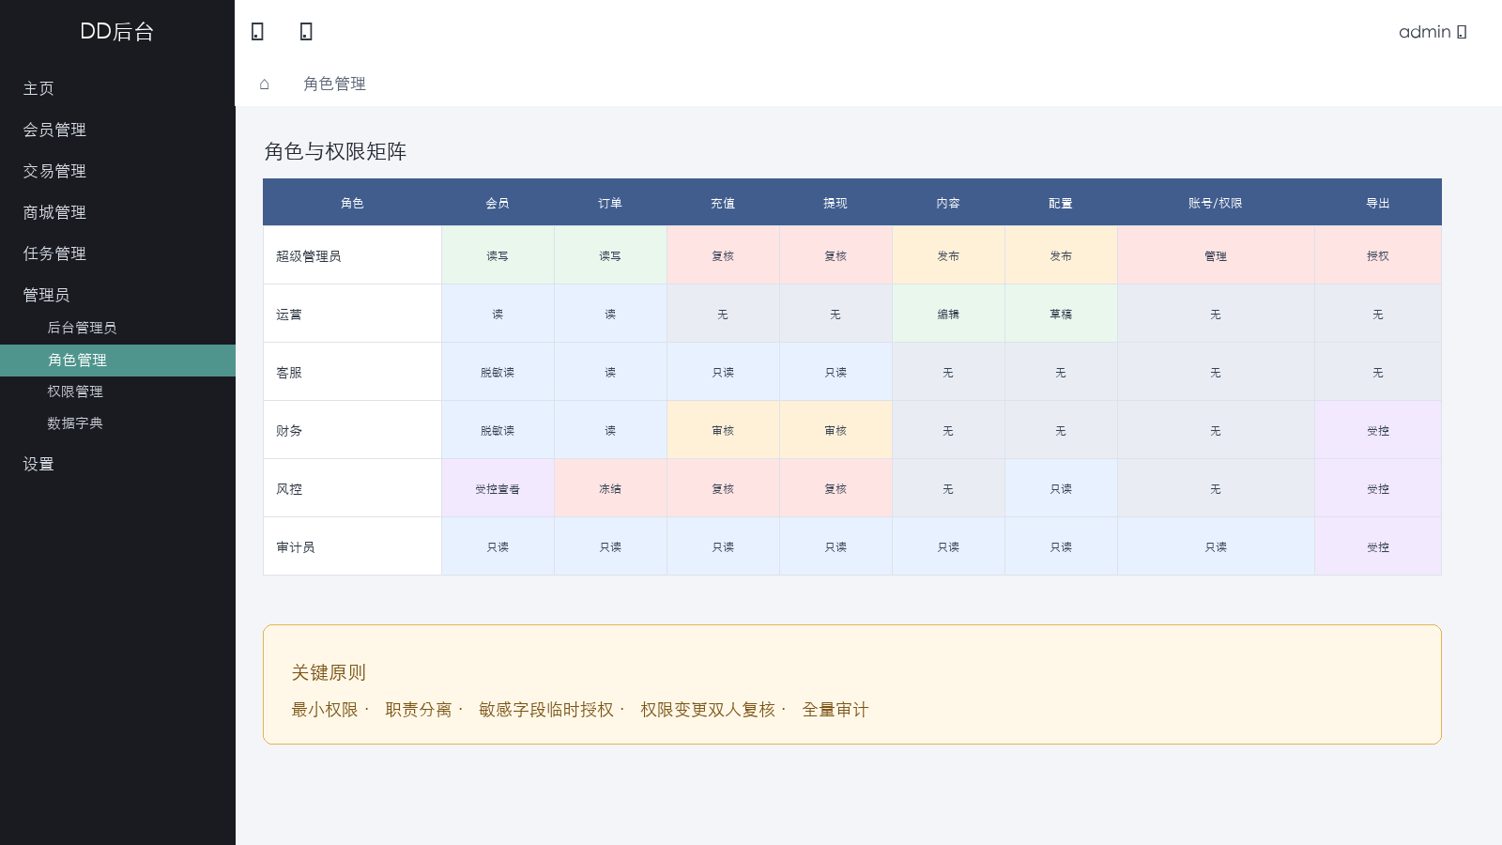Click 权限变更双人复核 principle text
This screenshot has height=845, width=1502.
(708, 710)
